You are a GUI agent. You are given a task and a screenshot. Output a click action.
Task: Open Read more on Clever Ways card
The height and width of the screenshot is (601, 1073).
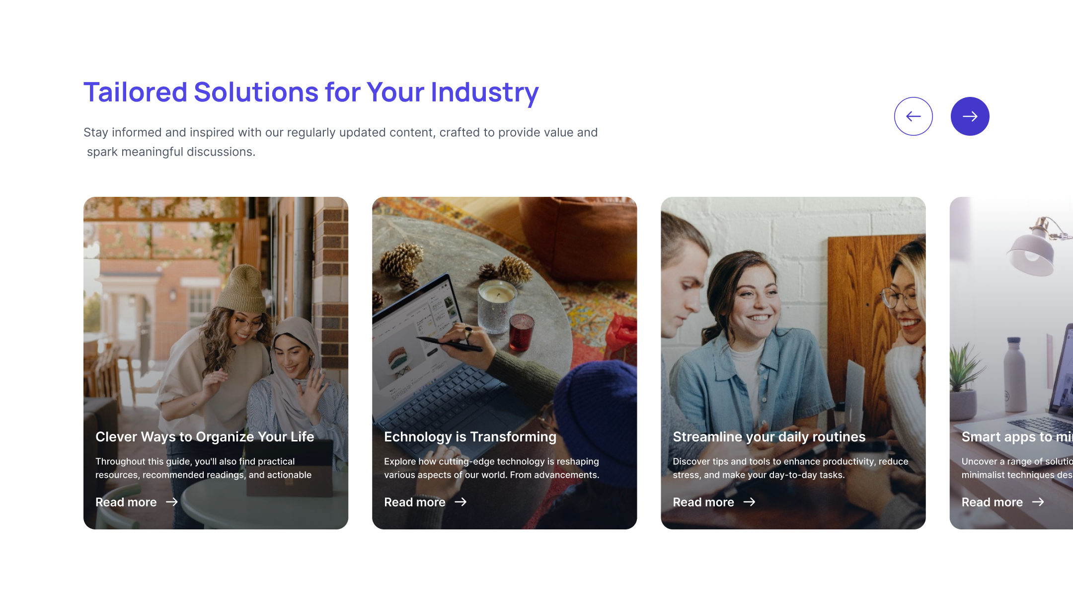tap(126, 502)
